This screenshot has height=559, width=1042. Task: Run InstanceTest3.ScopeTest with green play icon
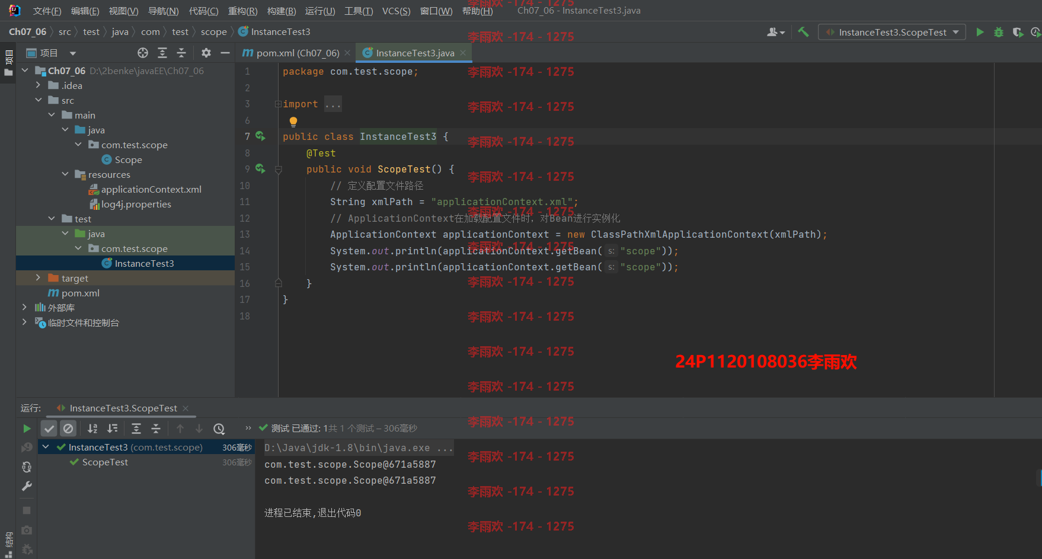pyautogui.click(x=980, y=32)
